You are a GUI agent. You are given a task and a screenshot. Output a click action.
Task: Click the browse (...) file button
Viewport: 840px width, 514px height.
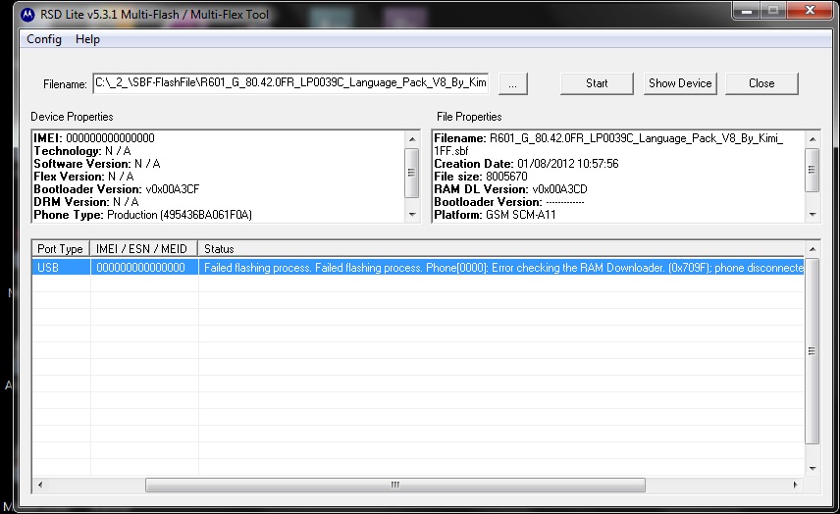pyautogui.click(x=512, y=84)
